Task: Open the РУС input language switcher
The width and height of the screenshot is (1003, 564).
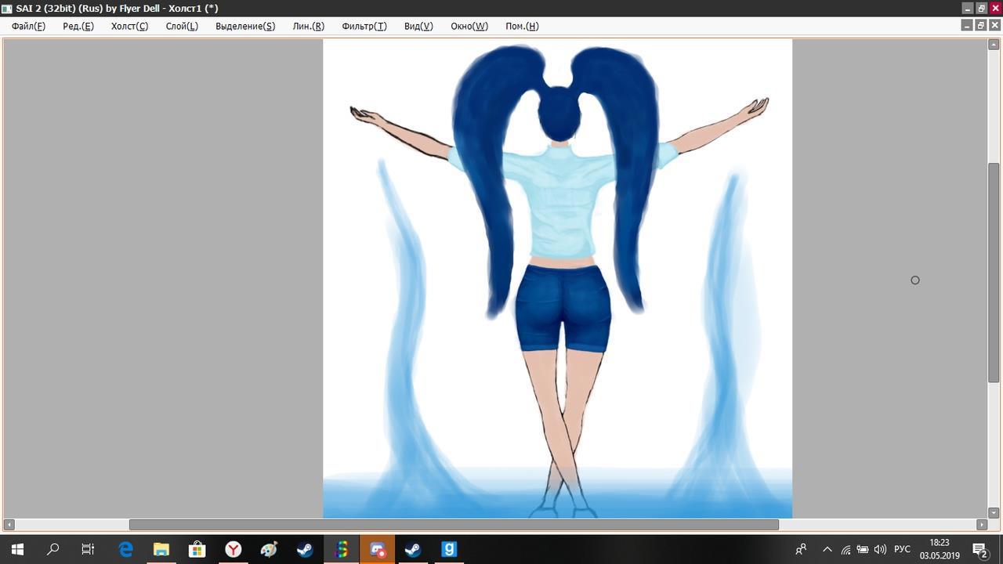Action: coord(902,549)
